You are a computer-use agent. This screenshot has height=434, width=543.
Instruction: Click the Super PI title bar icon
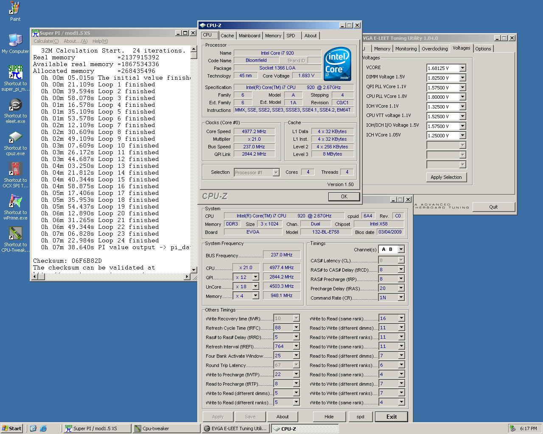click(35, 33)
